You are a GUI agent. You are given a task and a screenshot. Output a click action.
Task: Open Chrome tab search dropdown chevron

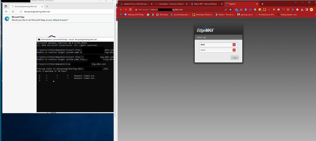coord(296,2)
